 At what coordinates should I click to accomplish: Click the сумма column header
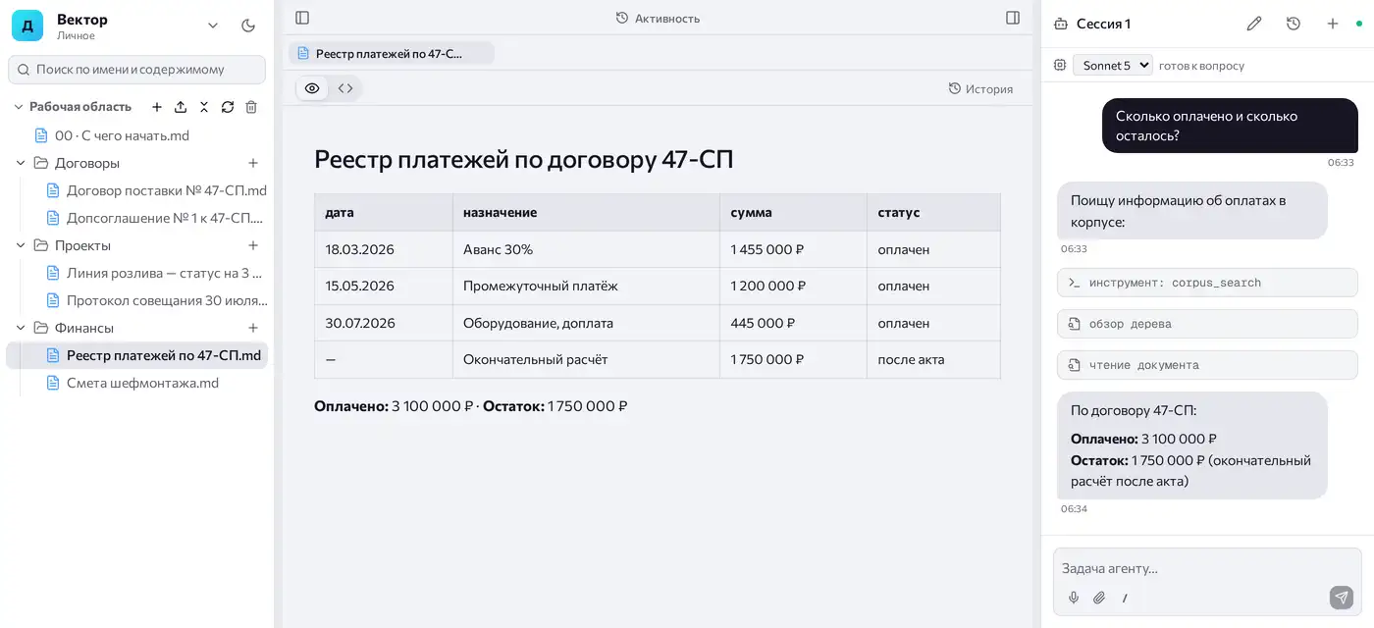click(793, 212)
